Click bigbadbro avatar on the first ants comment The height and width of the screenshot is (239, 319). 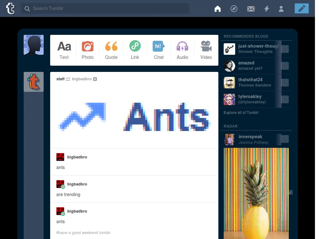(60, 157)
